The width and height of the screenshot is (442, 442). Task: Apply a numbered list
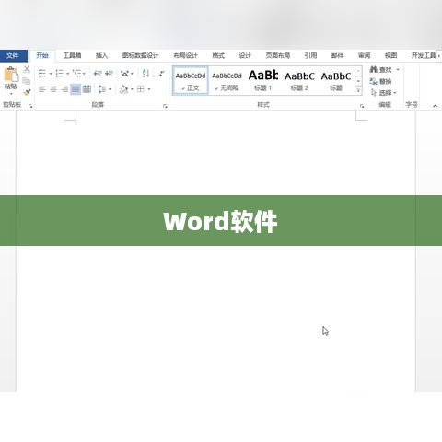click(59, 74)
